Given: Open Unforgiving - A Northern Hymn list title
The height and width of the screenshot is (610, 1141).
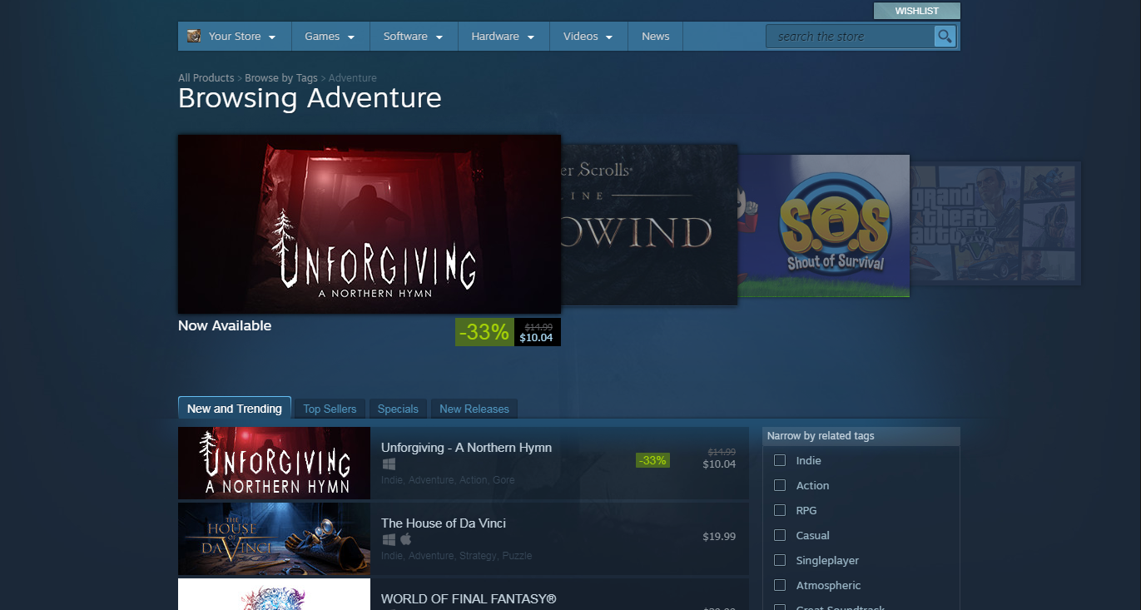Looking at the screenshot, I should pos(466,448).
